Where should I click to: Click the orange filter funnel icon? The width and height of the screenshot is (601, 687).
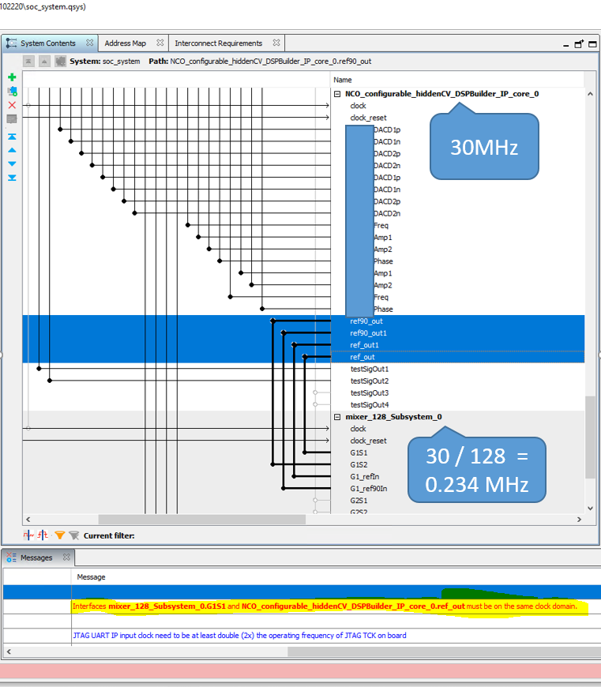pyautogui.click(x=60, y=535)
